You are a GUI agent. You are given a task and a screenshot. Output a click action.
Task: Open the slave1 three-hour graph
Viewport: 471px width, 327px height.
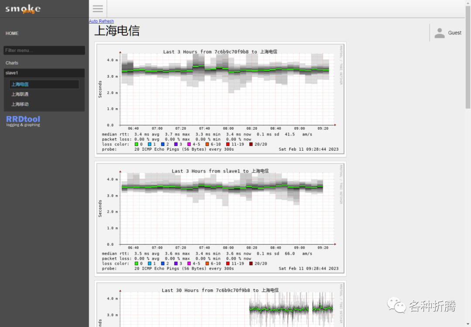221,219
